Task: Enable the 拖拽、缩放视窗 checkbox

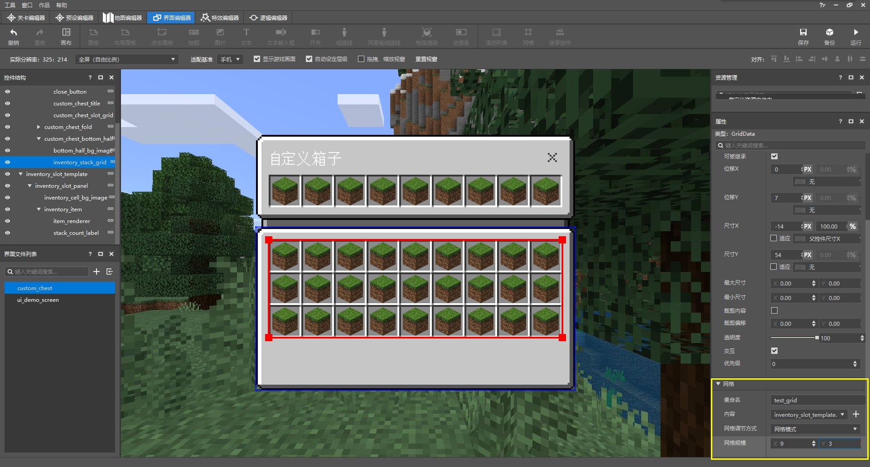Action: click(x=361, y=59)
